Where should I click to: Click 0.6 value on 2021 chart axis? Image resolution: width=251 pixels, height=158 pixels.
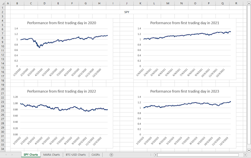(x=139, y=50)
